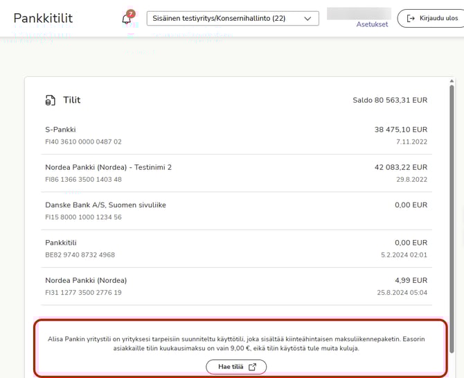Screen dimensions: 464x378
Task: Select the S-Pankki account row
Action: [x=235, y=135]
